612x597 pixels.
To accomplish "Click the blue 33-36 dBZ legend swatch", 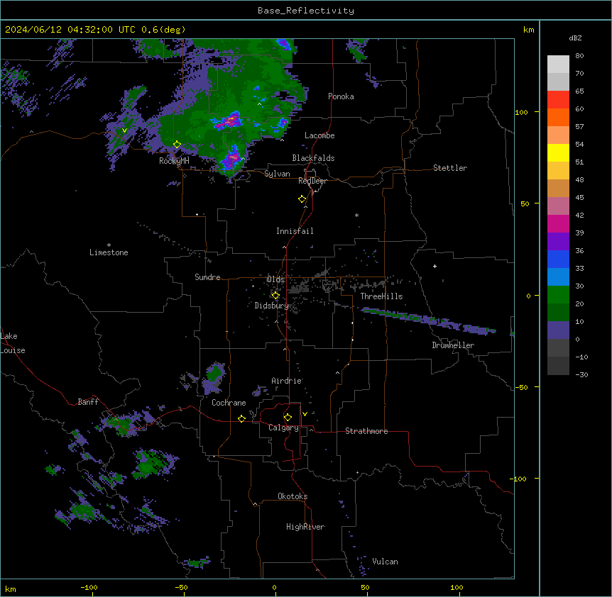I will click(x=558, y=259).
